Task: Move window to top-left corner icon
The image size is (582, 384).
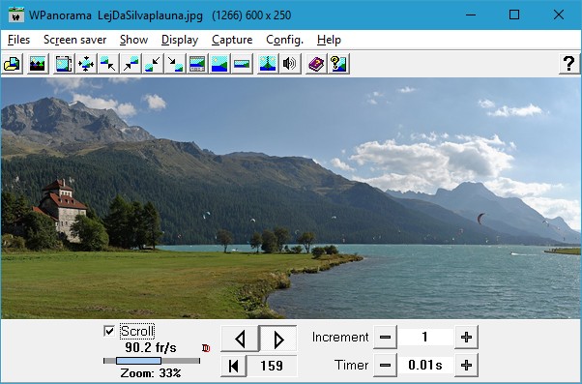Action: point(108,64)
